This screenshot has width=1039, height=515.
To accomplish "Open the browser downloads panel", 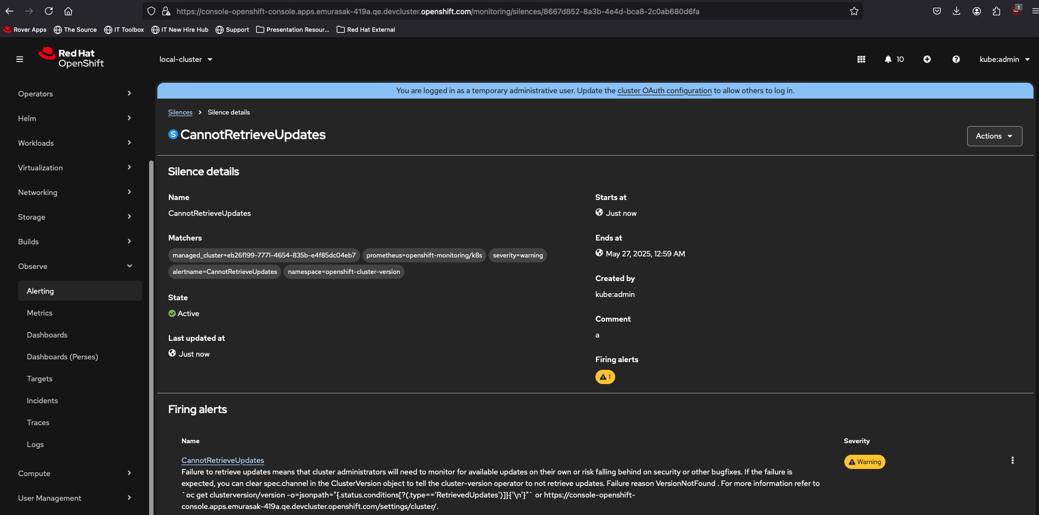I will pos(957,11).
